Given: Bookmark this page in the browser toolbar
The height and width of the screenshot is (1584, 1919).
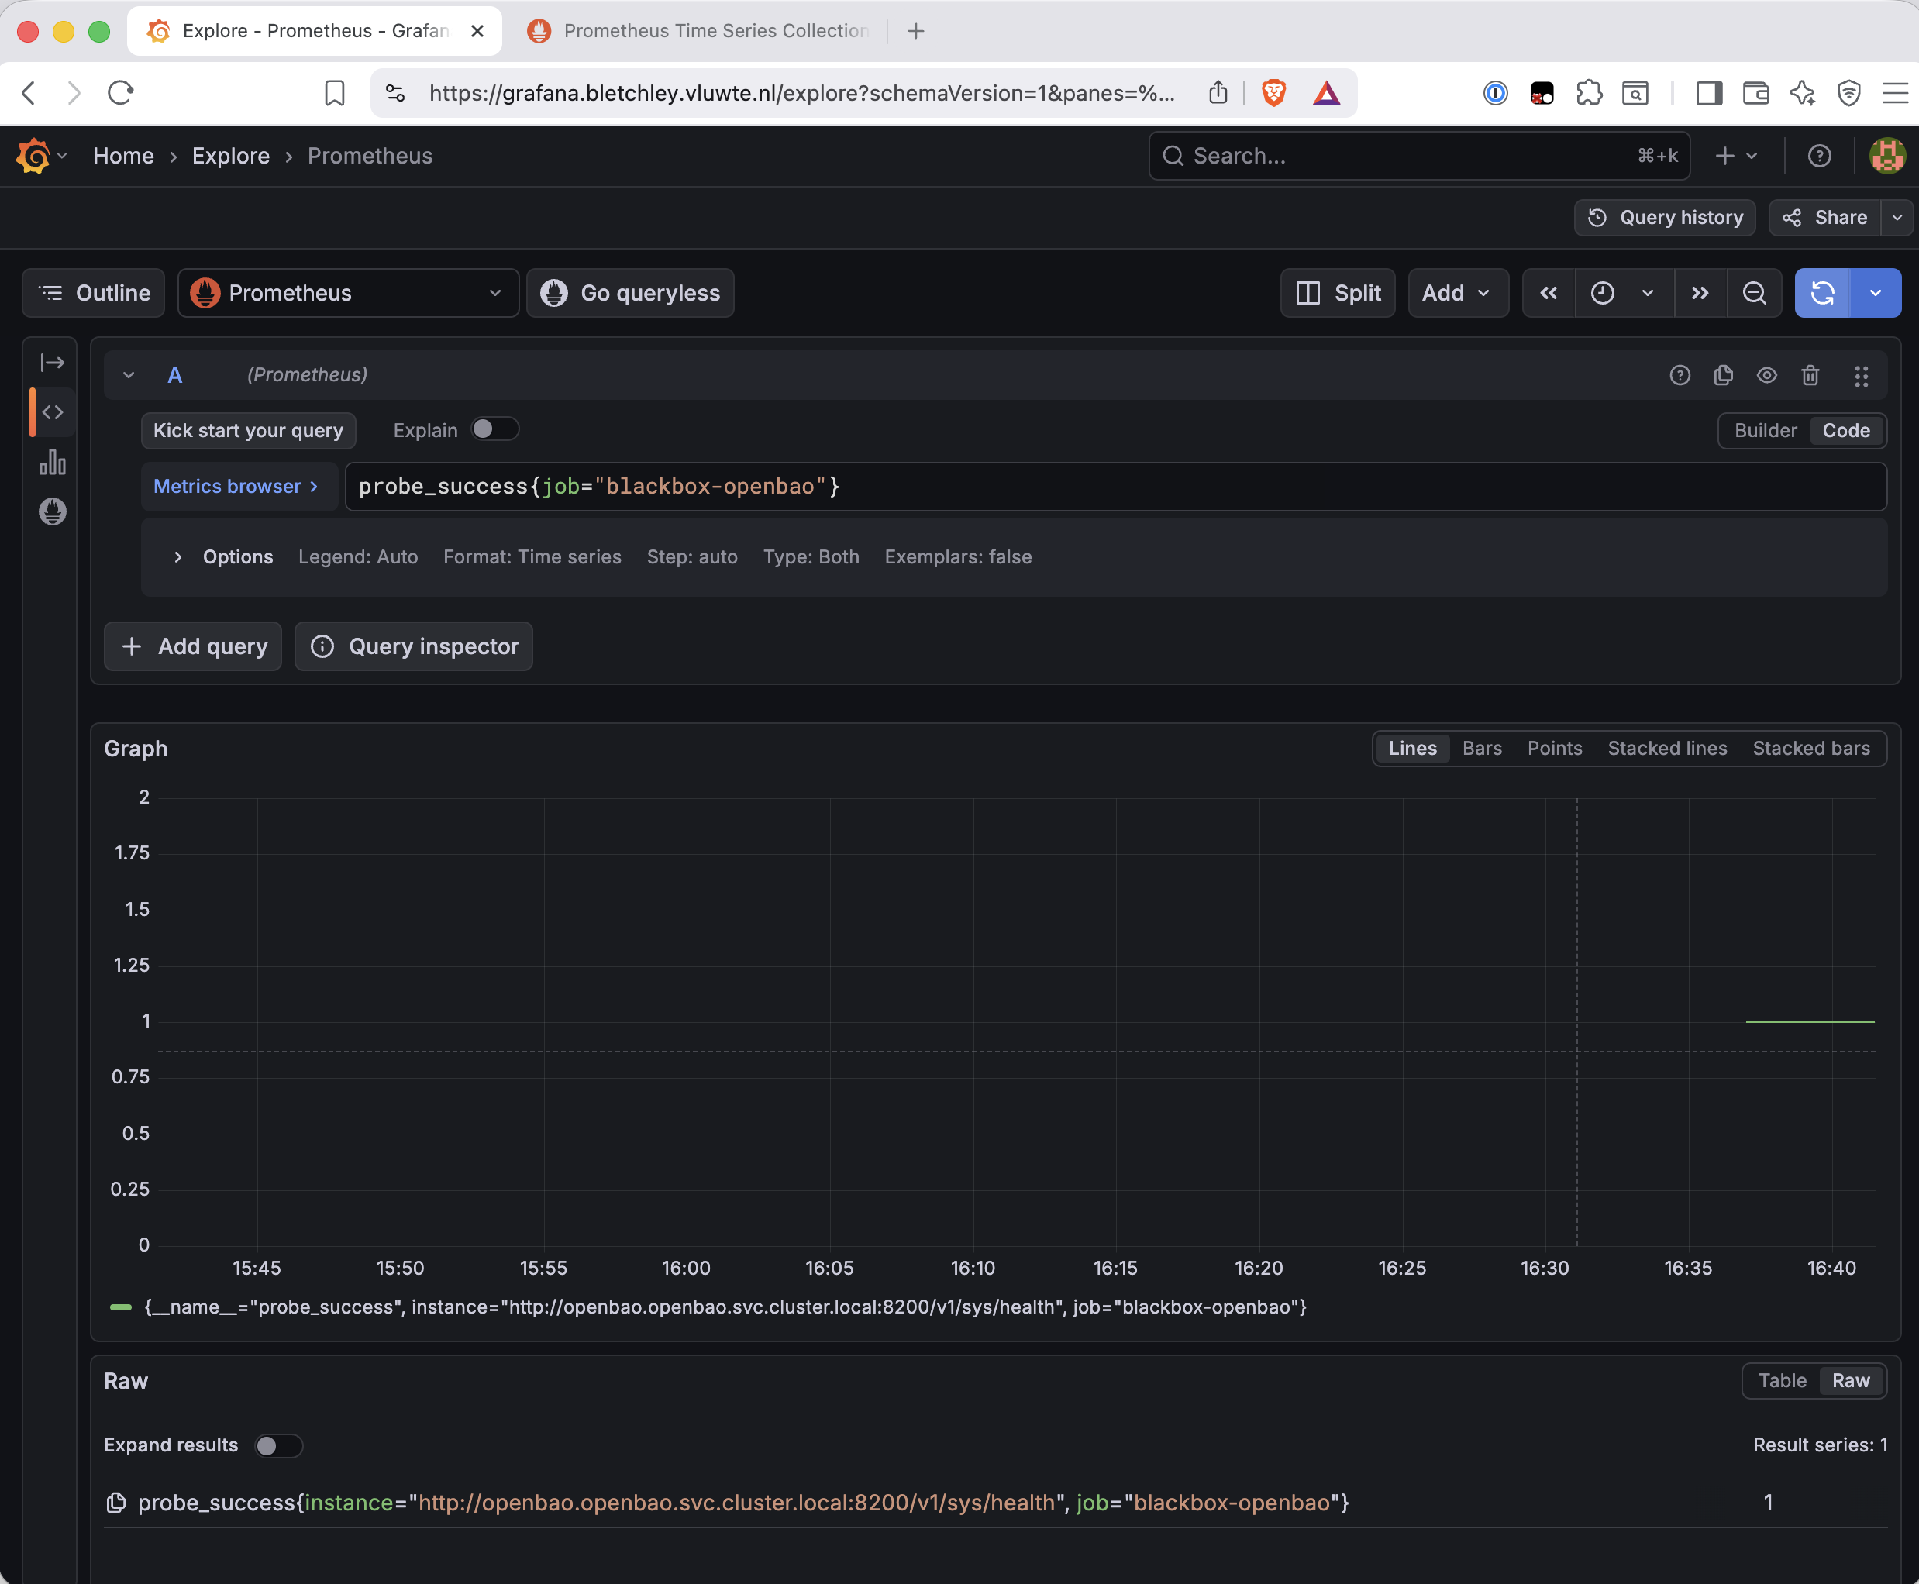Looking at the screenshot, I should click(x=335, y=92).
